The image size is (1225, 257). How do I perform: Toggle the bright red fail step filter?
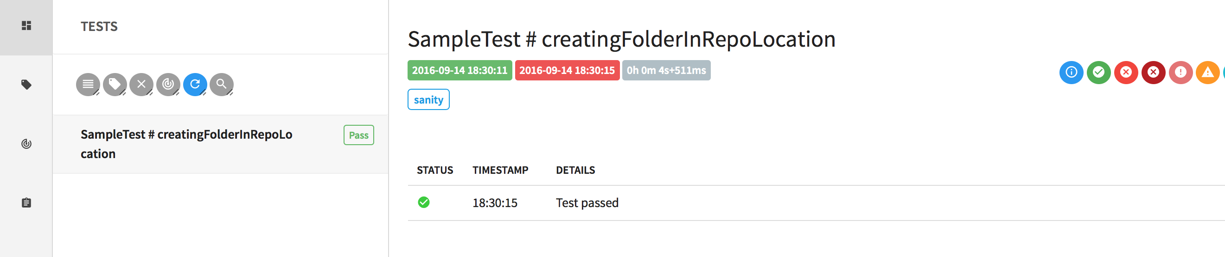(1126, 72)
